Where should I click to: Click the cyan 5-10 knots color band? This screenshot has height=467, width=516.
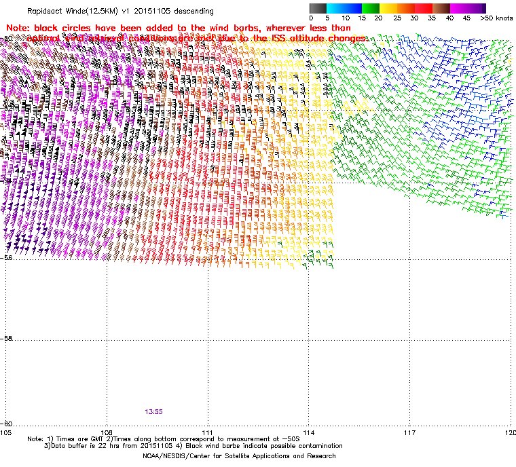pos(335,8)
